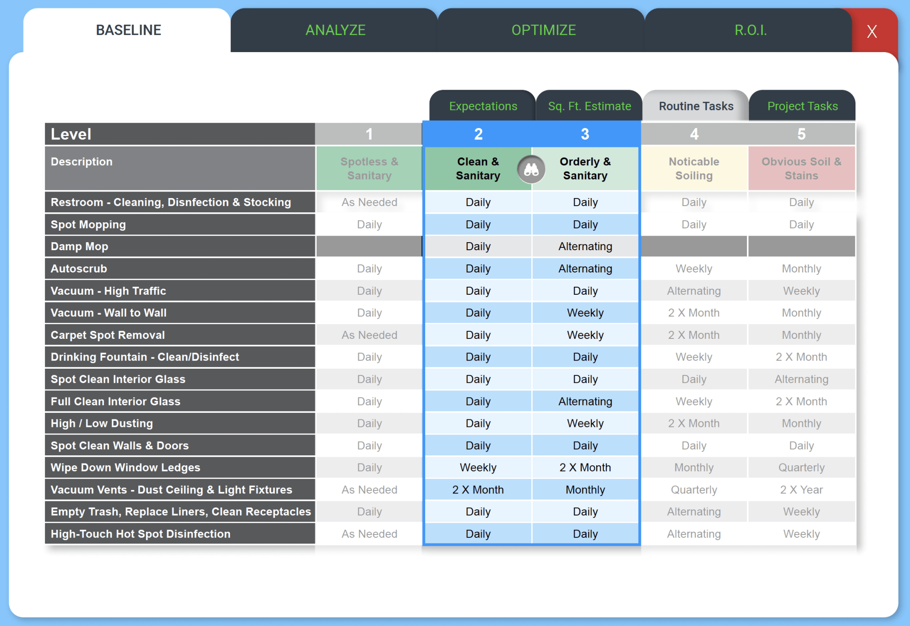Select Level 1 column header
Screen dimensions: 910x626
(369, 134)
